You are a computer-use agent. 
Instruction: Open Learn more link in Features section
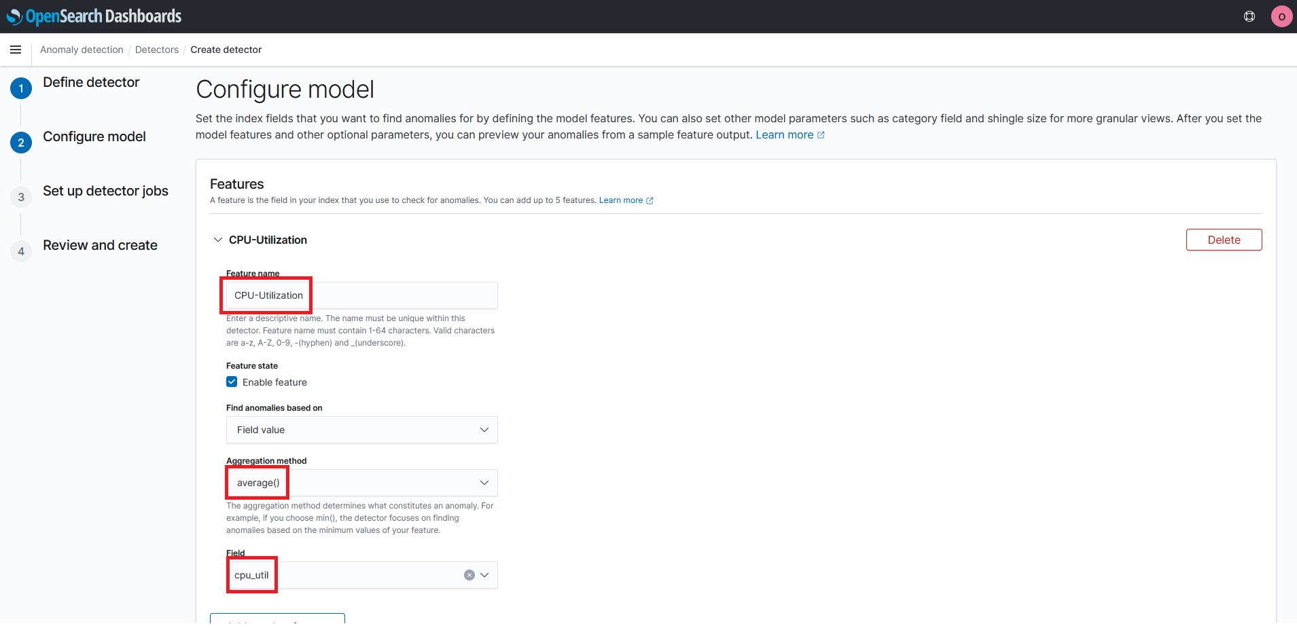[626, 200]
